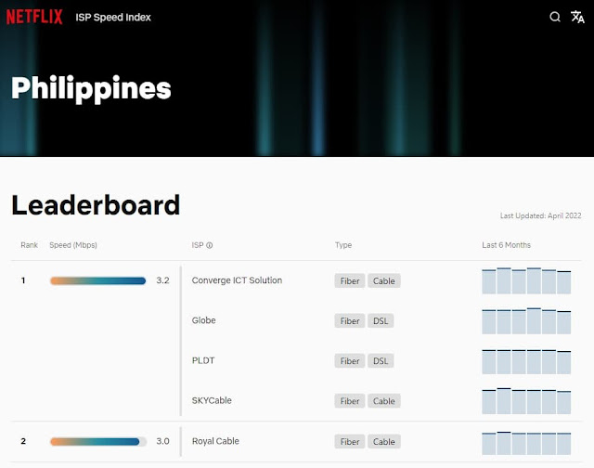The height and width of the screenshot is (468, 594).
Task: Click SKYCable six-month bar chart
Action: tap(526, 401)
